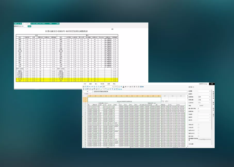Image resolution: width=234 pixels, height=167 pixels.
Task: Toggle italic I formatting in designer
Action: tap(128, 87)
